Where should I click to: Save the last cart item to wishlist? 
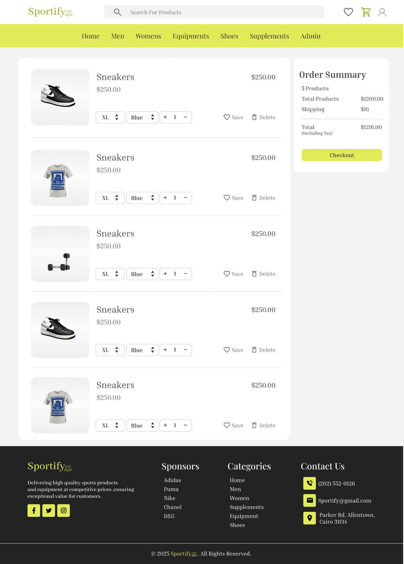tap(234, 425)
